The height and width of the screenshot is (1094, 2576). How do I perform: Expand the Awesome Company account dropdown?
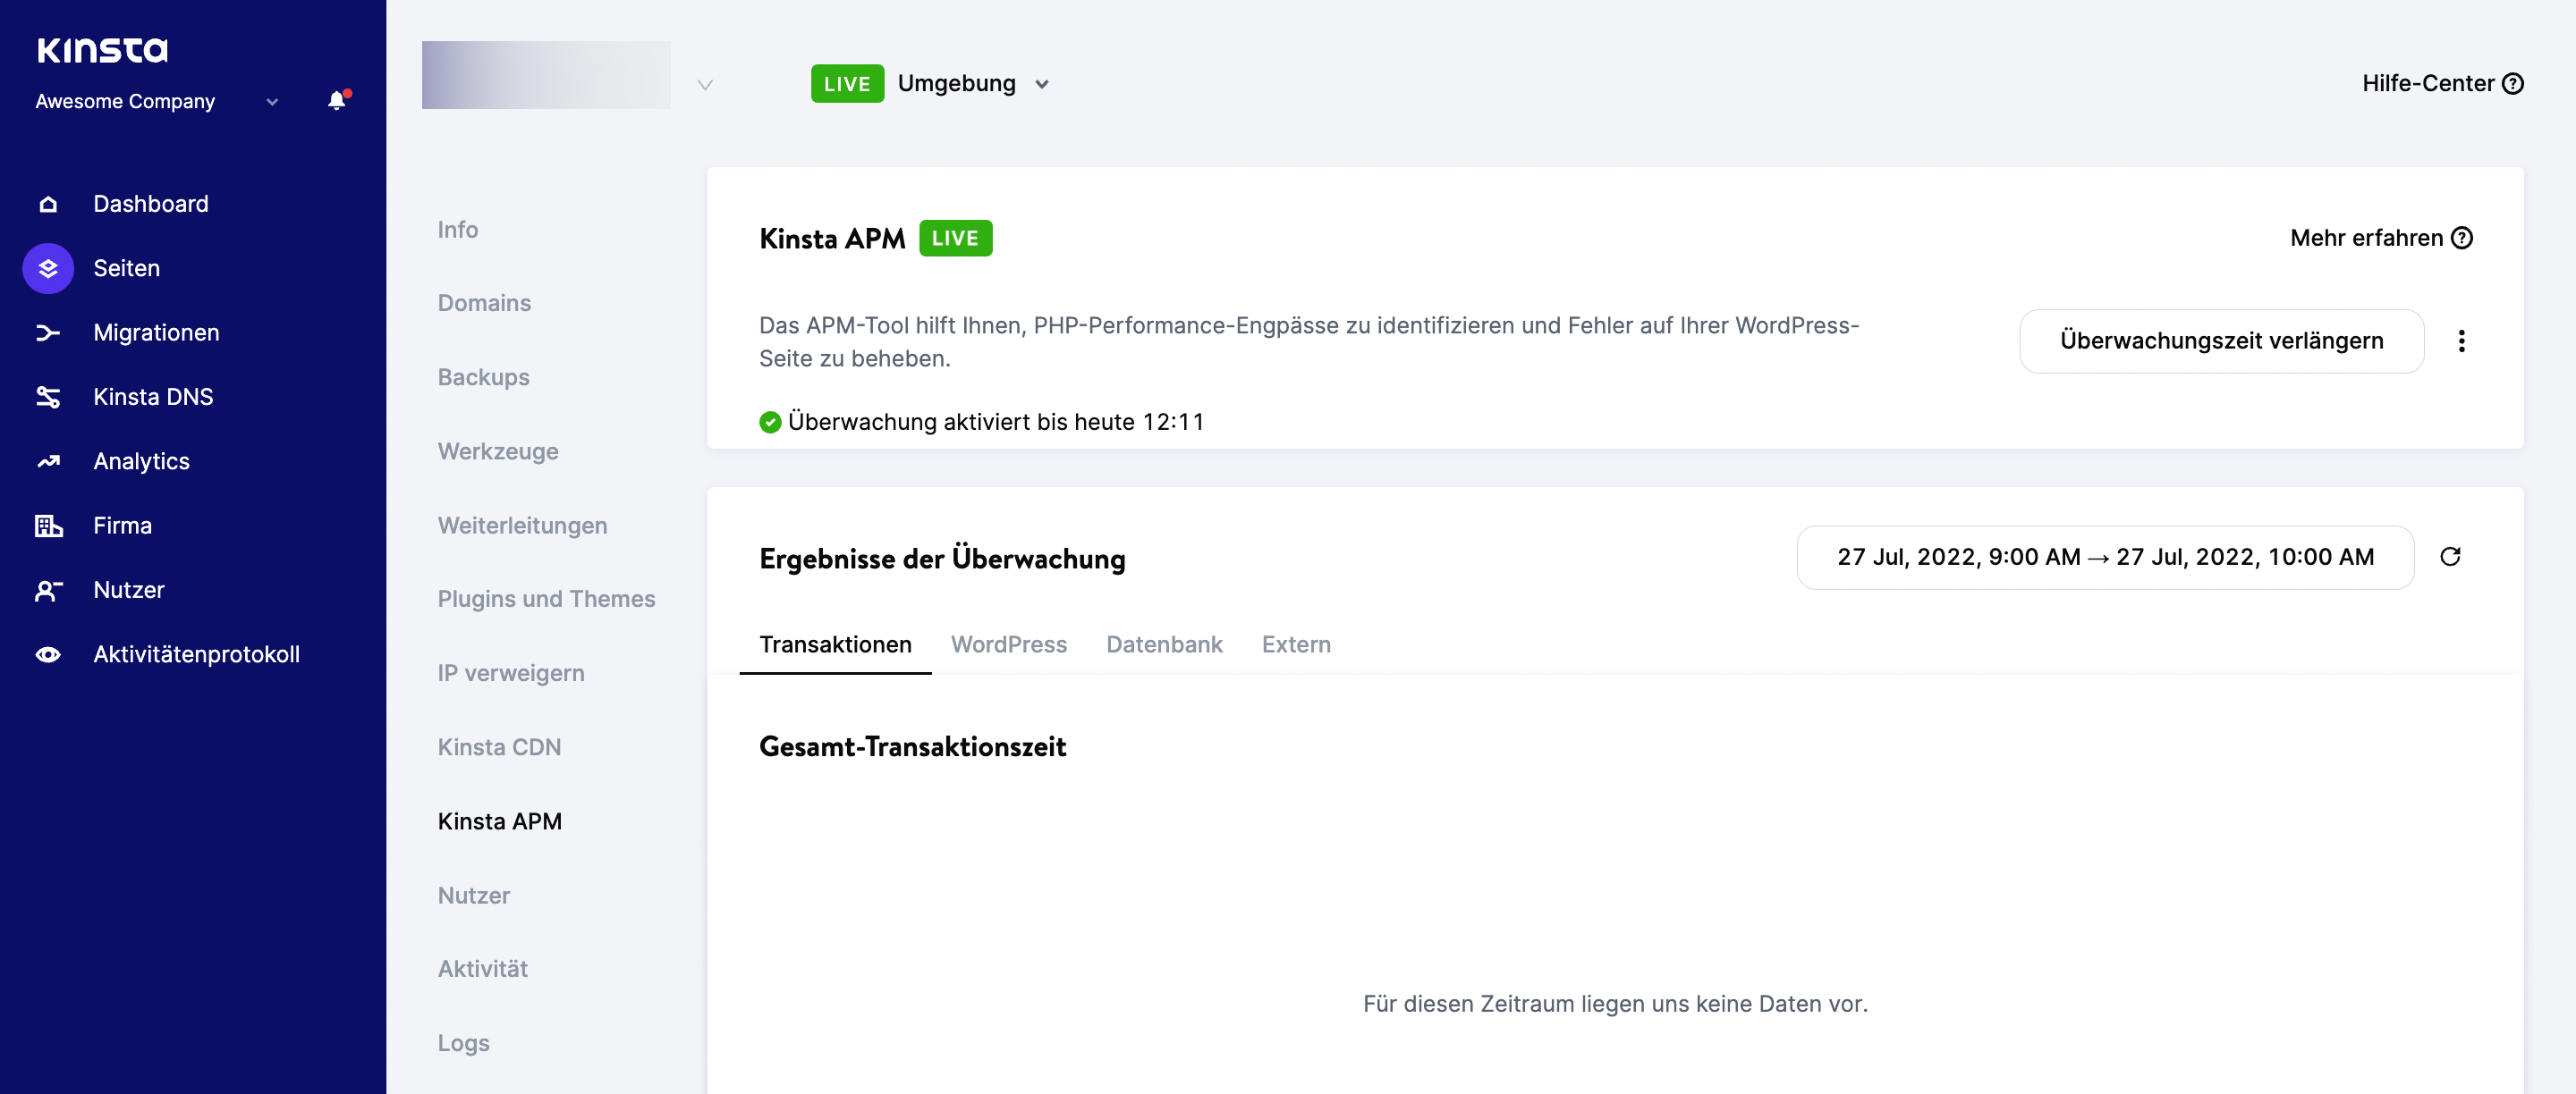[x=269, y=100]
